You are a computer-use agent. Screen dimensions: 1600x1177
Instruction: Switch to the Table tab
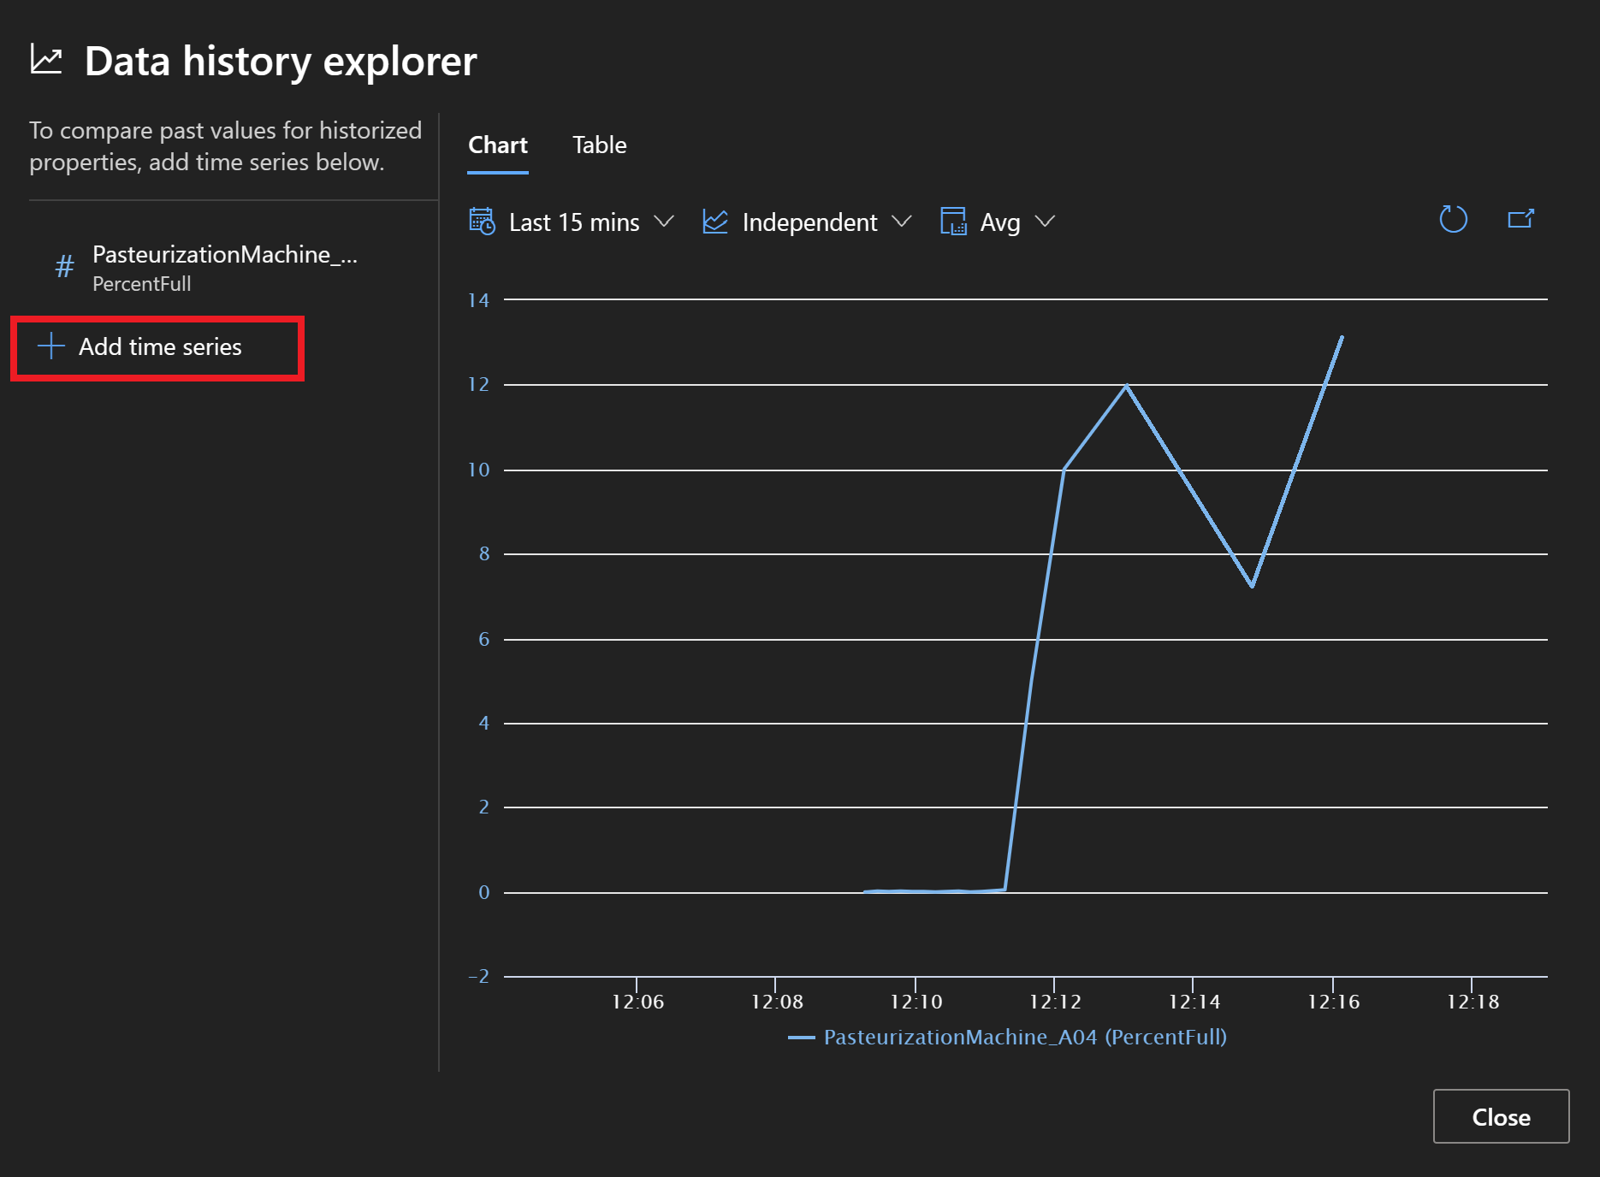(x=599, y=145)
